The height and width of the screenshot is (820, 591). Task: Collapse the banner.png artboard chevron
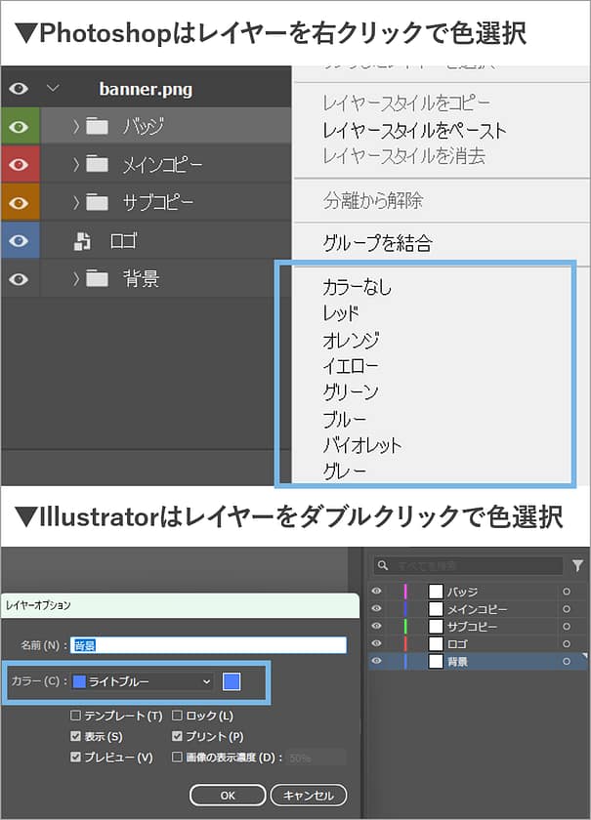(53, 89)
